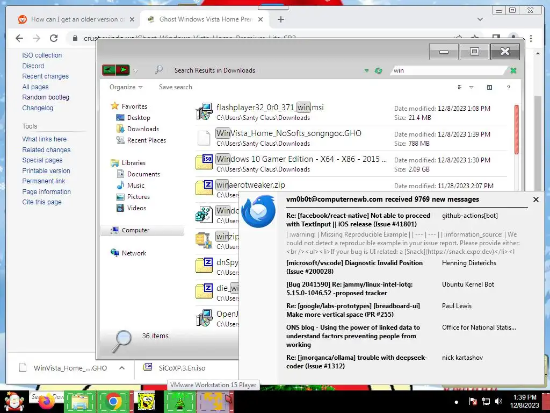Viewport: 550px width, 413px height.
Task: Open the Santa Claus Start button
Action: point(14,401)
